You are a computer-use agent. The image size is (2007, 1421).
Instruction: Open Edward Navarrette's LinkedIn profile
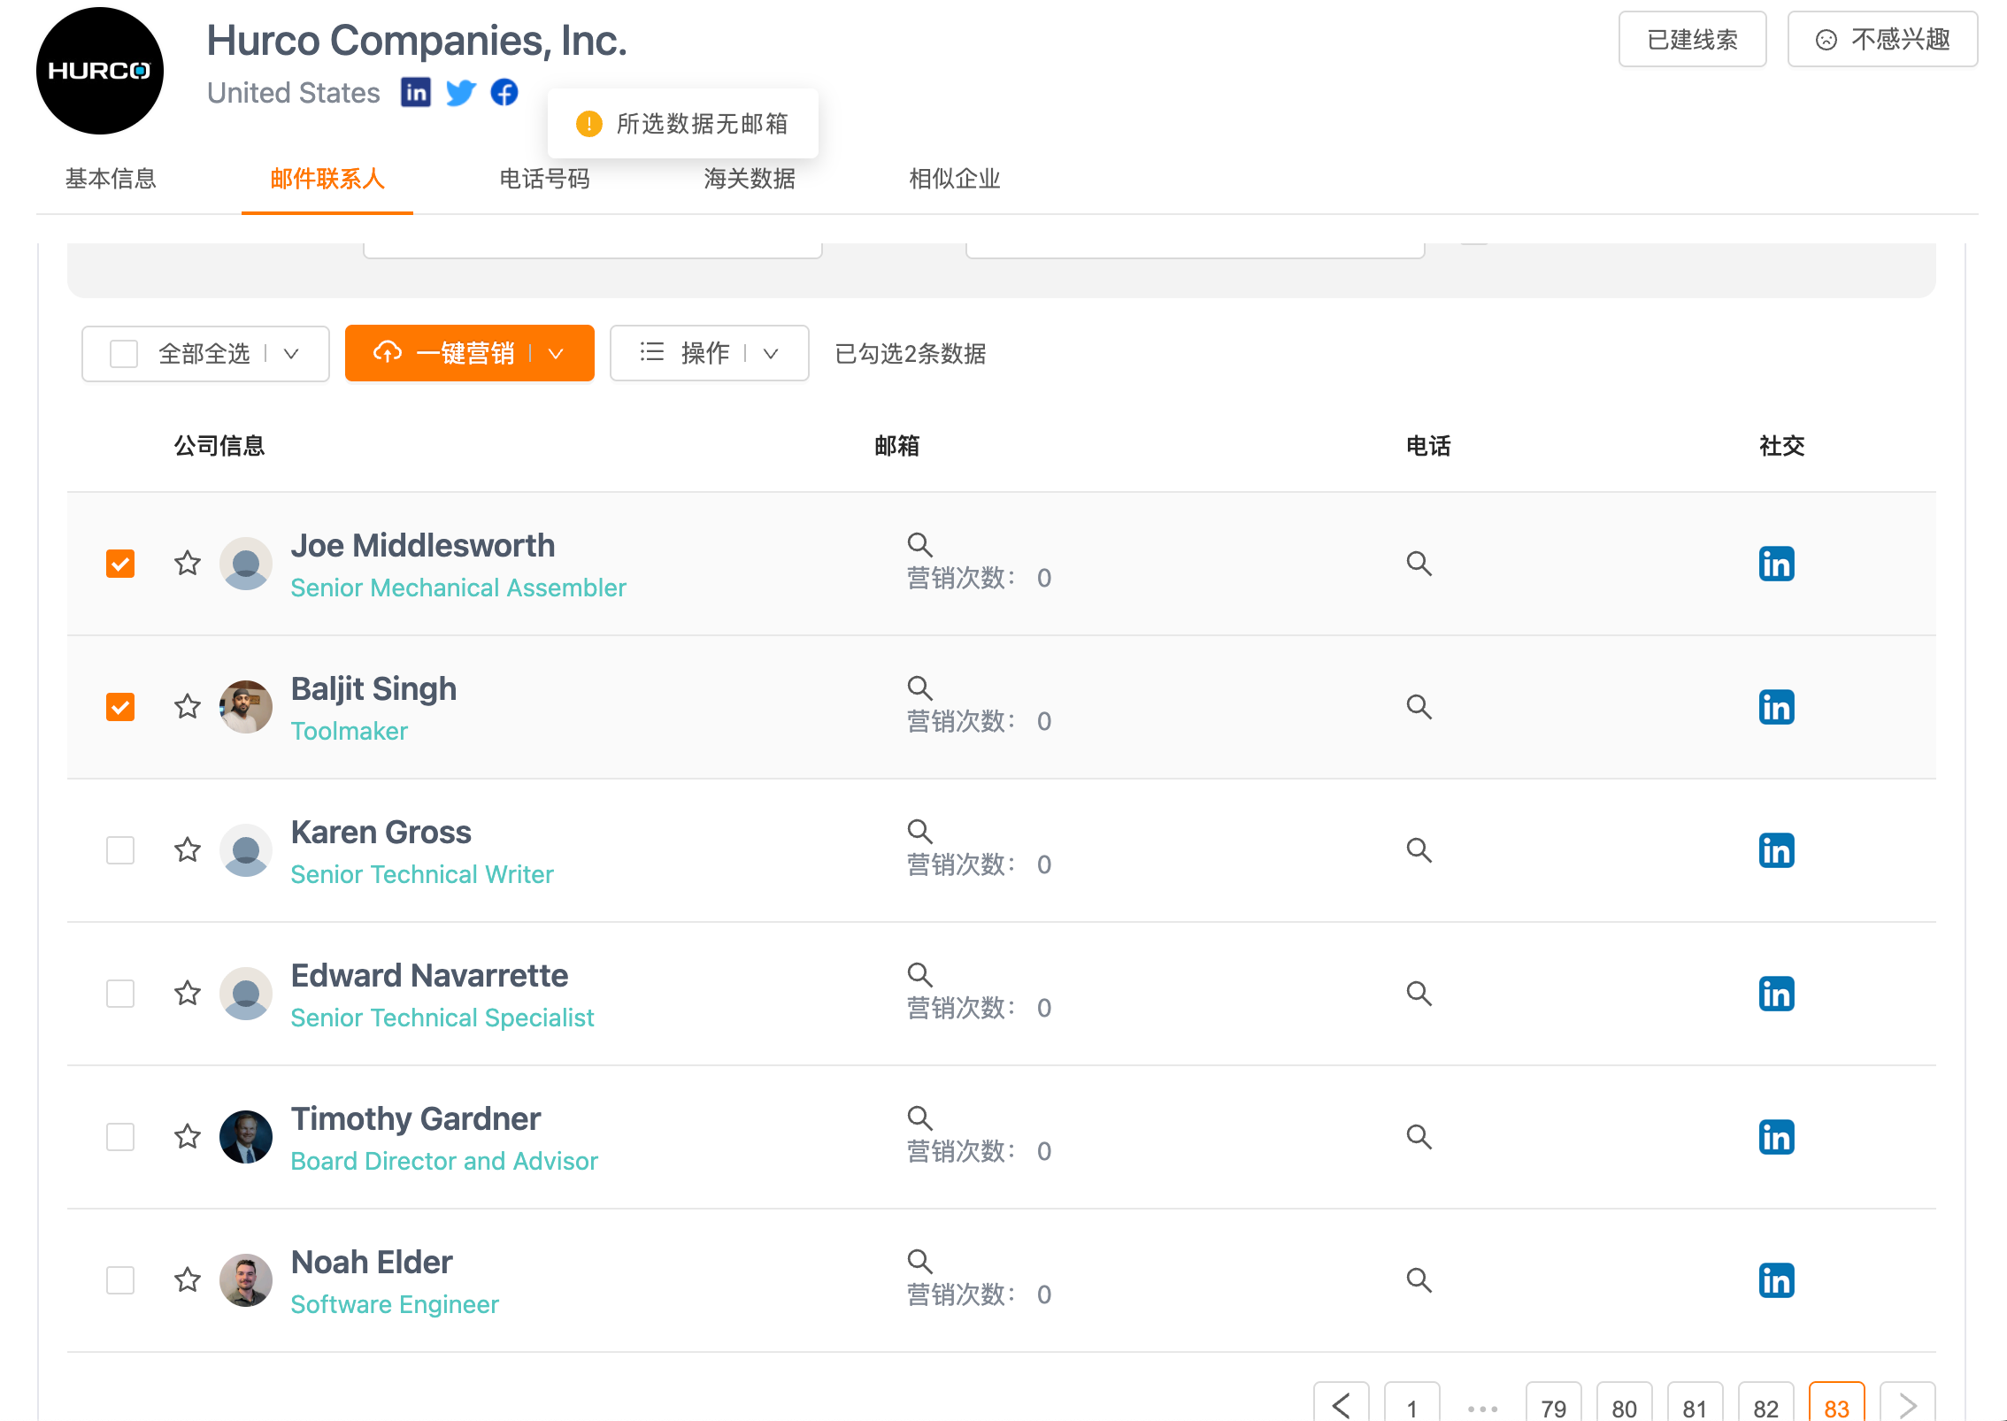tap(1776, 994)
